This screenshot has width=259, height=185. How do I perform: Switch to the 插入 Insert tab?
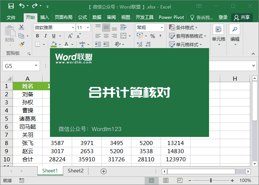coord(45,17)
